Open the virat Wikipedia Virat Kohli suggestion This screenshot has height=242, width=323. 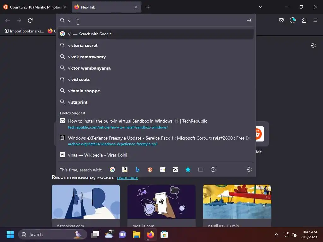(x=156, y=155)
